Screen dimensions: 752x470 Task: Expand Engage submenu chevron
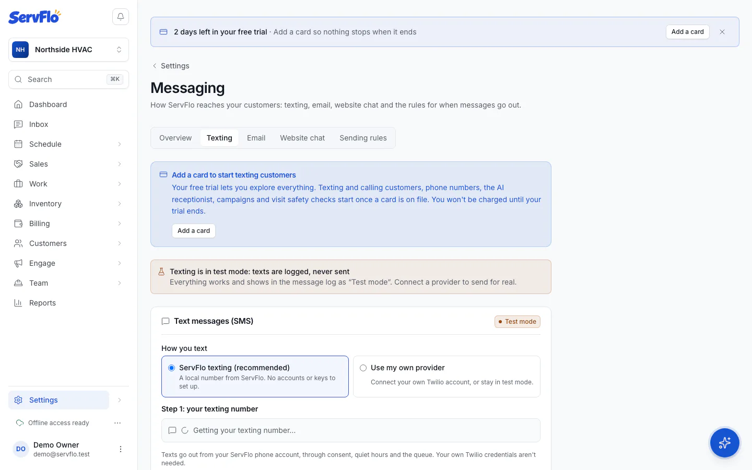point(120,263)
